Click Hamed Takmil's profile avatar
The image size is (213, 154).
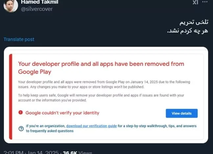(11, 6)
